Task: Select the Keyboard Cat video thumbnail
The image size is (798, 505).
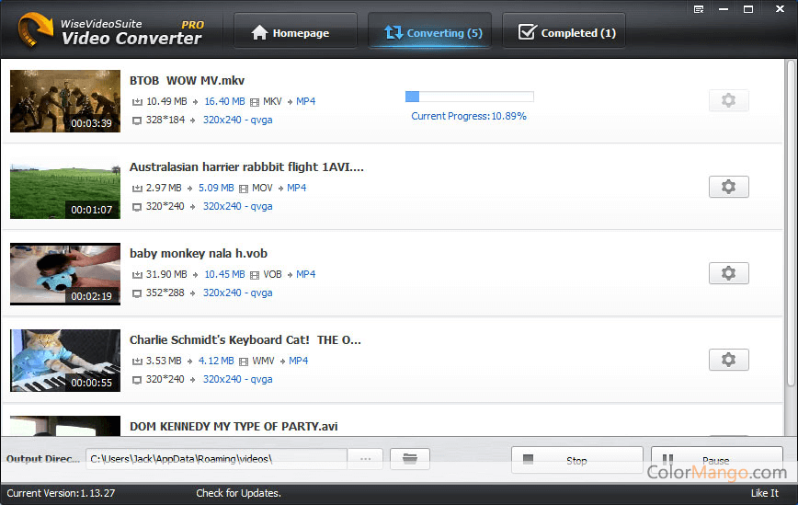Action: [65, 360]
